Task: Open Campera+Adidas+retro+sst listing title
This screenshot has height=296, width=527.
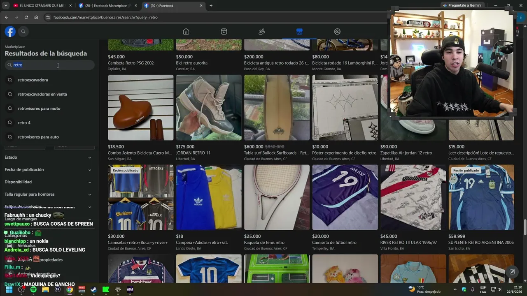Action: click(x=202, y=243)
